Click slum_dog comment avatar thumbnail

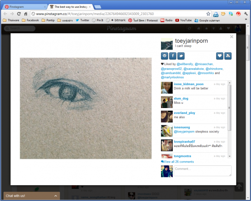point(167,102)
